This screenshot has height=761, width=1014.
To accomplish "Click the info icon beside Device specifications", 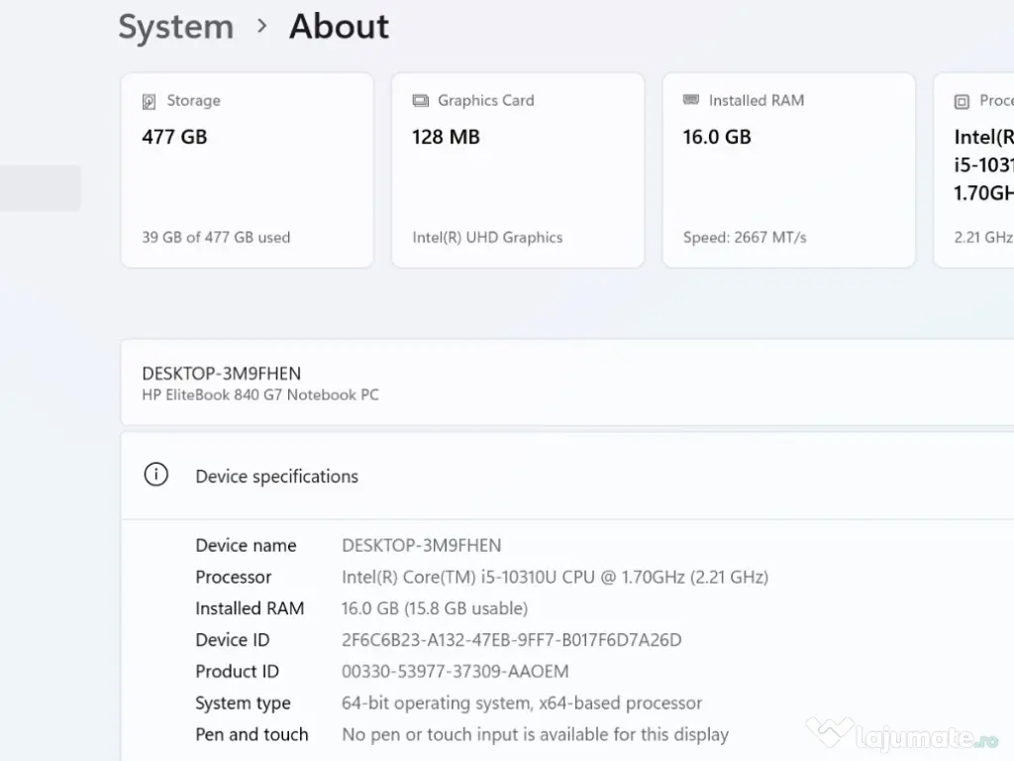I will tap(156, 476).
